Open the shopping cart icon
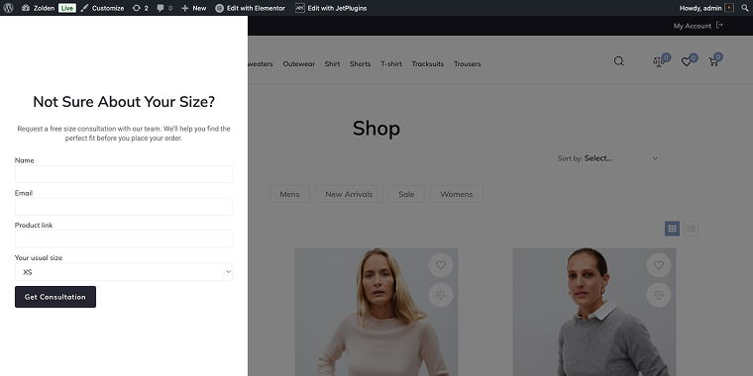Viewport: 753px width, 376px height. pyautogui.click(x=713, y=62)
